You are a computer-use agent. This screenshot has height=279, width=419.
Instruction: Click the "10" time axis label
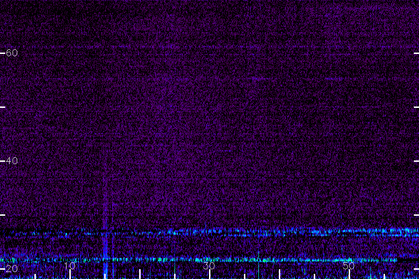click(70, 266)
